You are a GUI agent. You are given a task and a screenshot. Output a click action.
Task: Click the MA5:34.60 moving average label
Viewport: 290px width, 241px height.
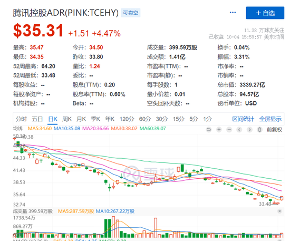pyautogui.click(x=40, y=128)
